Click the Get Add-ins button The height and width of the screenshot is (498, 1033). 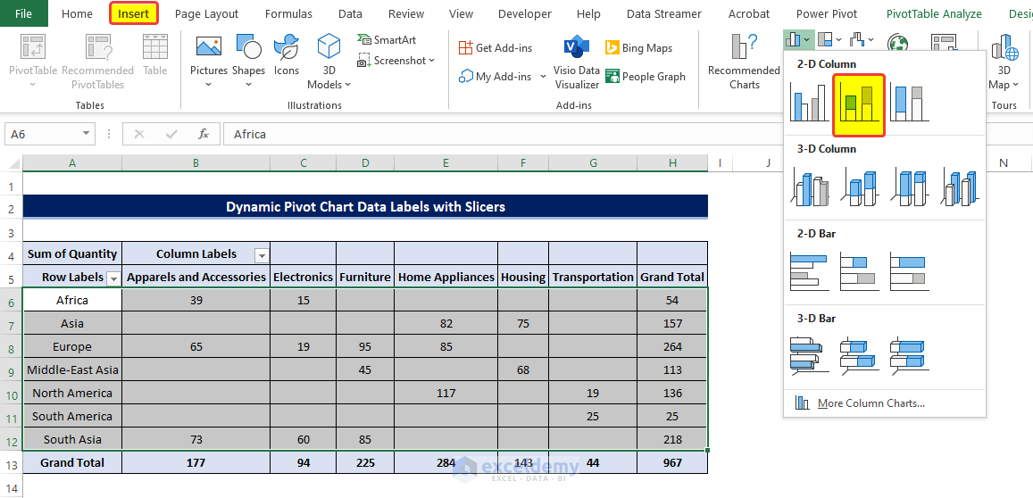tap(496, 48)
